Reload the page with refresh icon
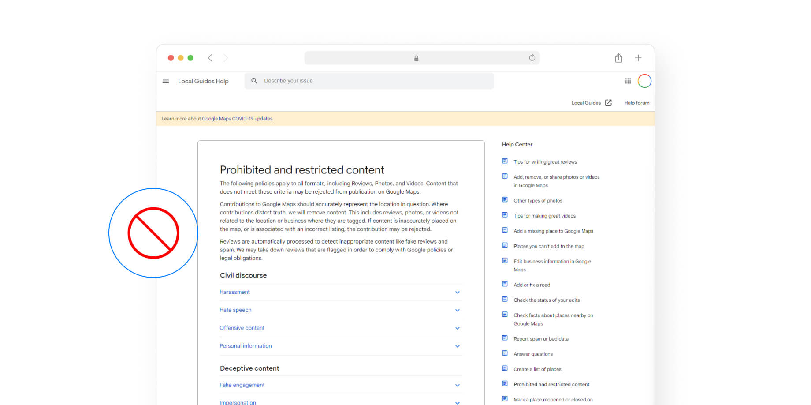811x405 pixels. [x=532, y=58]
